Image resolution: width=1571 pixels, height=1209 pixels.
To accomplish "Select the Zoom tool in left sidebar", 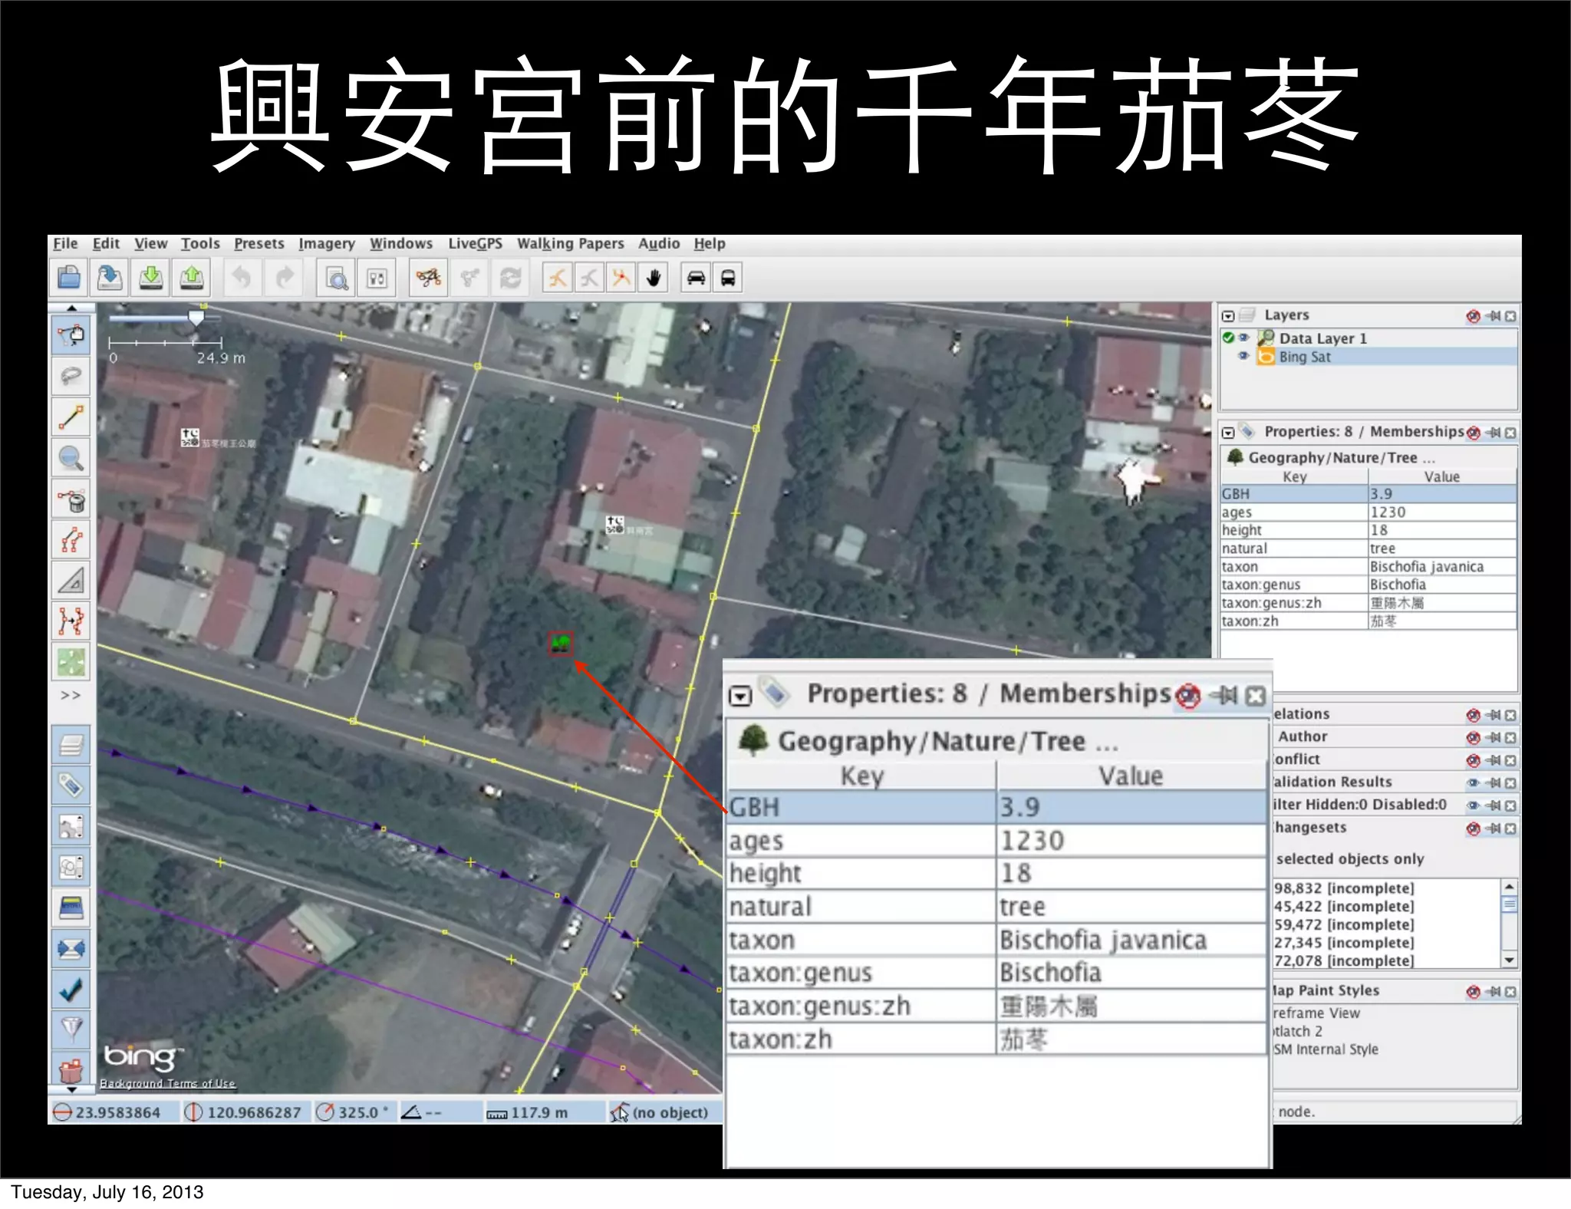I will click(71, 459).
